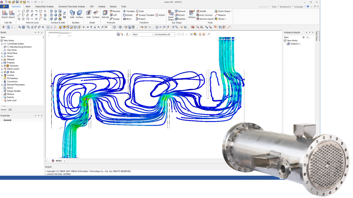Screen dimensions: 353x198
Task: Expand the Property tree node
Action: pyautogui.click(x=2, y=63)
